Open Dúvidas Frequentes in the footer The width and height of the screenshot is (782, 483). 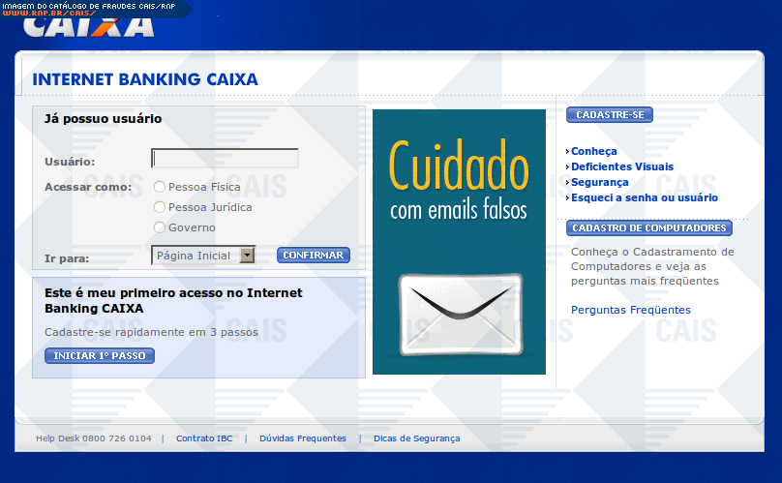tap(303, 438)
